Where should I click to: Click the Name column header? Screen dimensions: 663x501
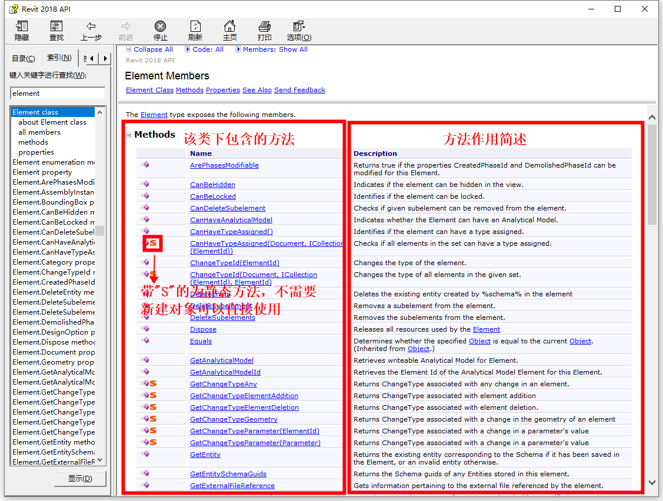pyautogui.click(x=201, y=153)
